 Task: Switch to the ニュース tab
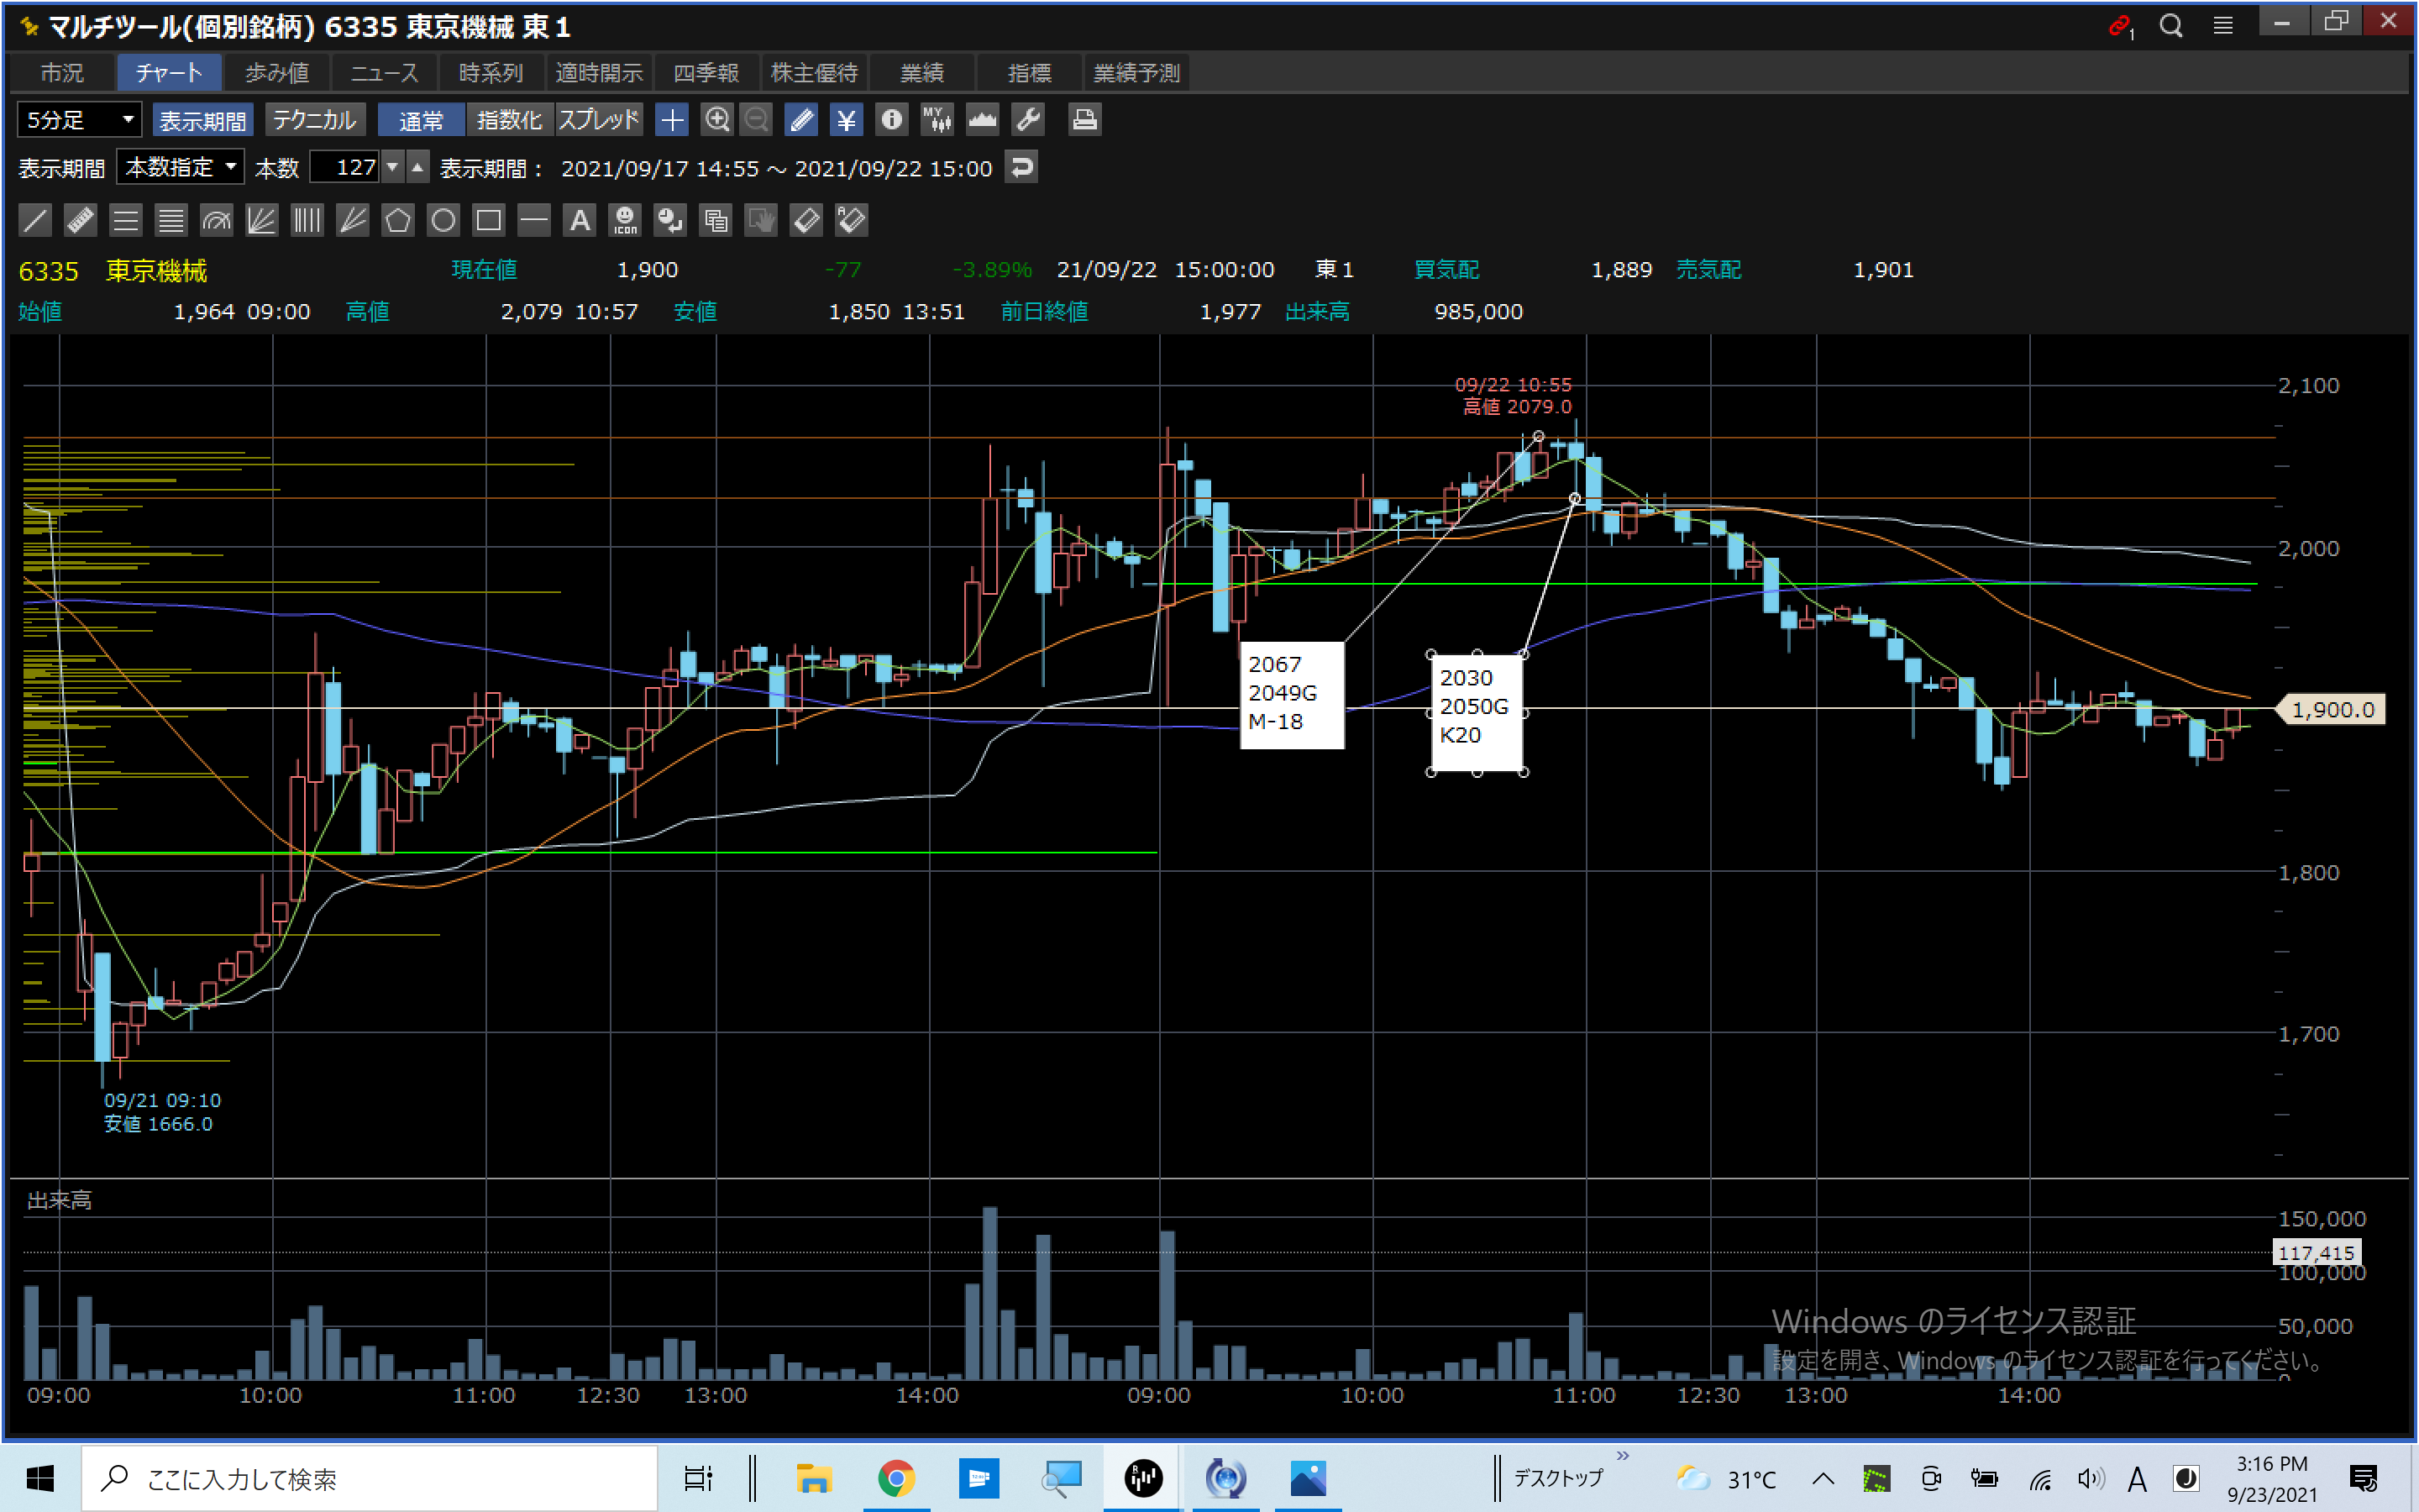(x=384, y=73)
